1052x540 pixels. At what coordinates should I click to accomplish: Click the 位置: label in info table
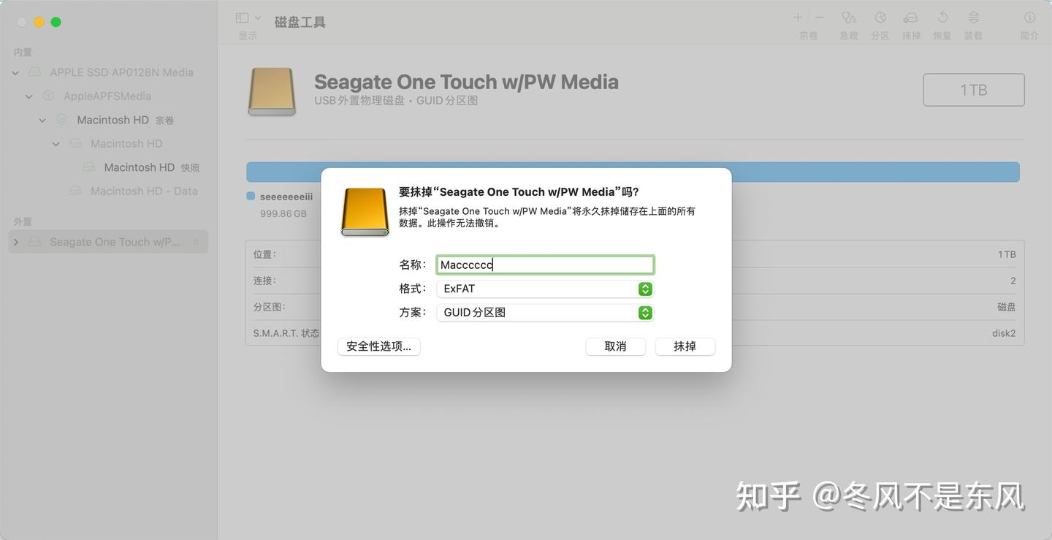click(264, 254)
